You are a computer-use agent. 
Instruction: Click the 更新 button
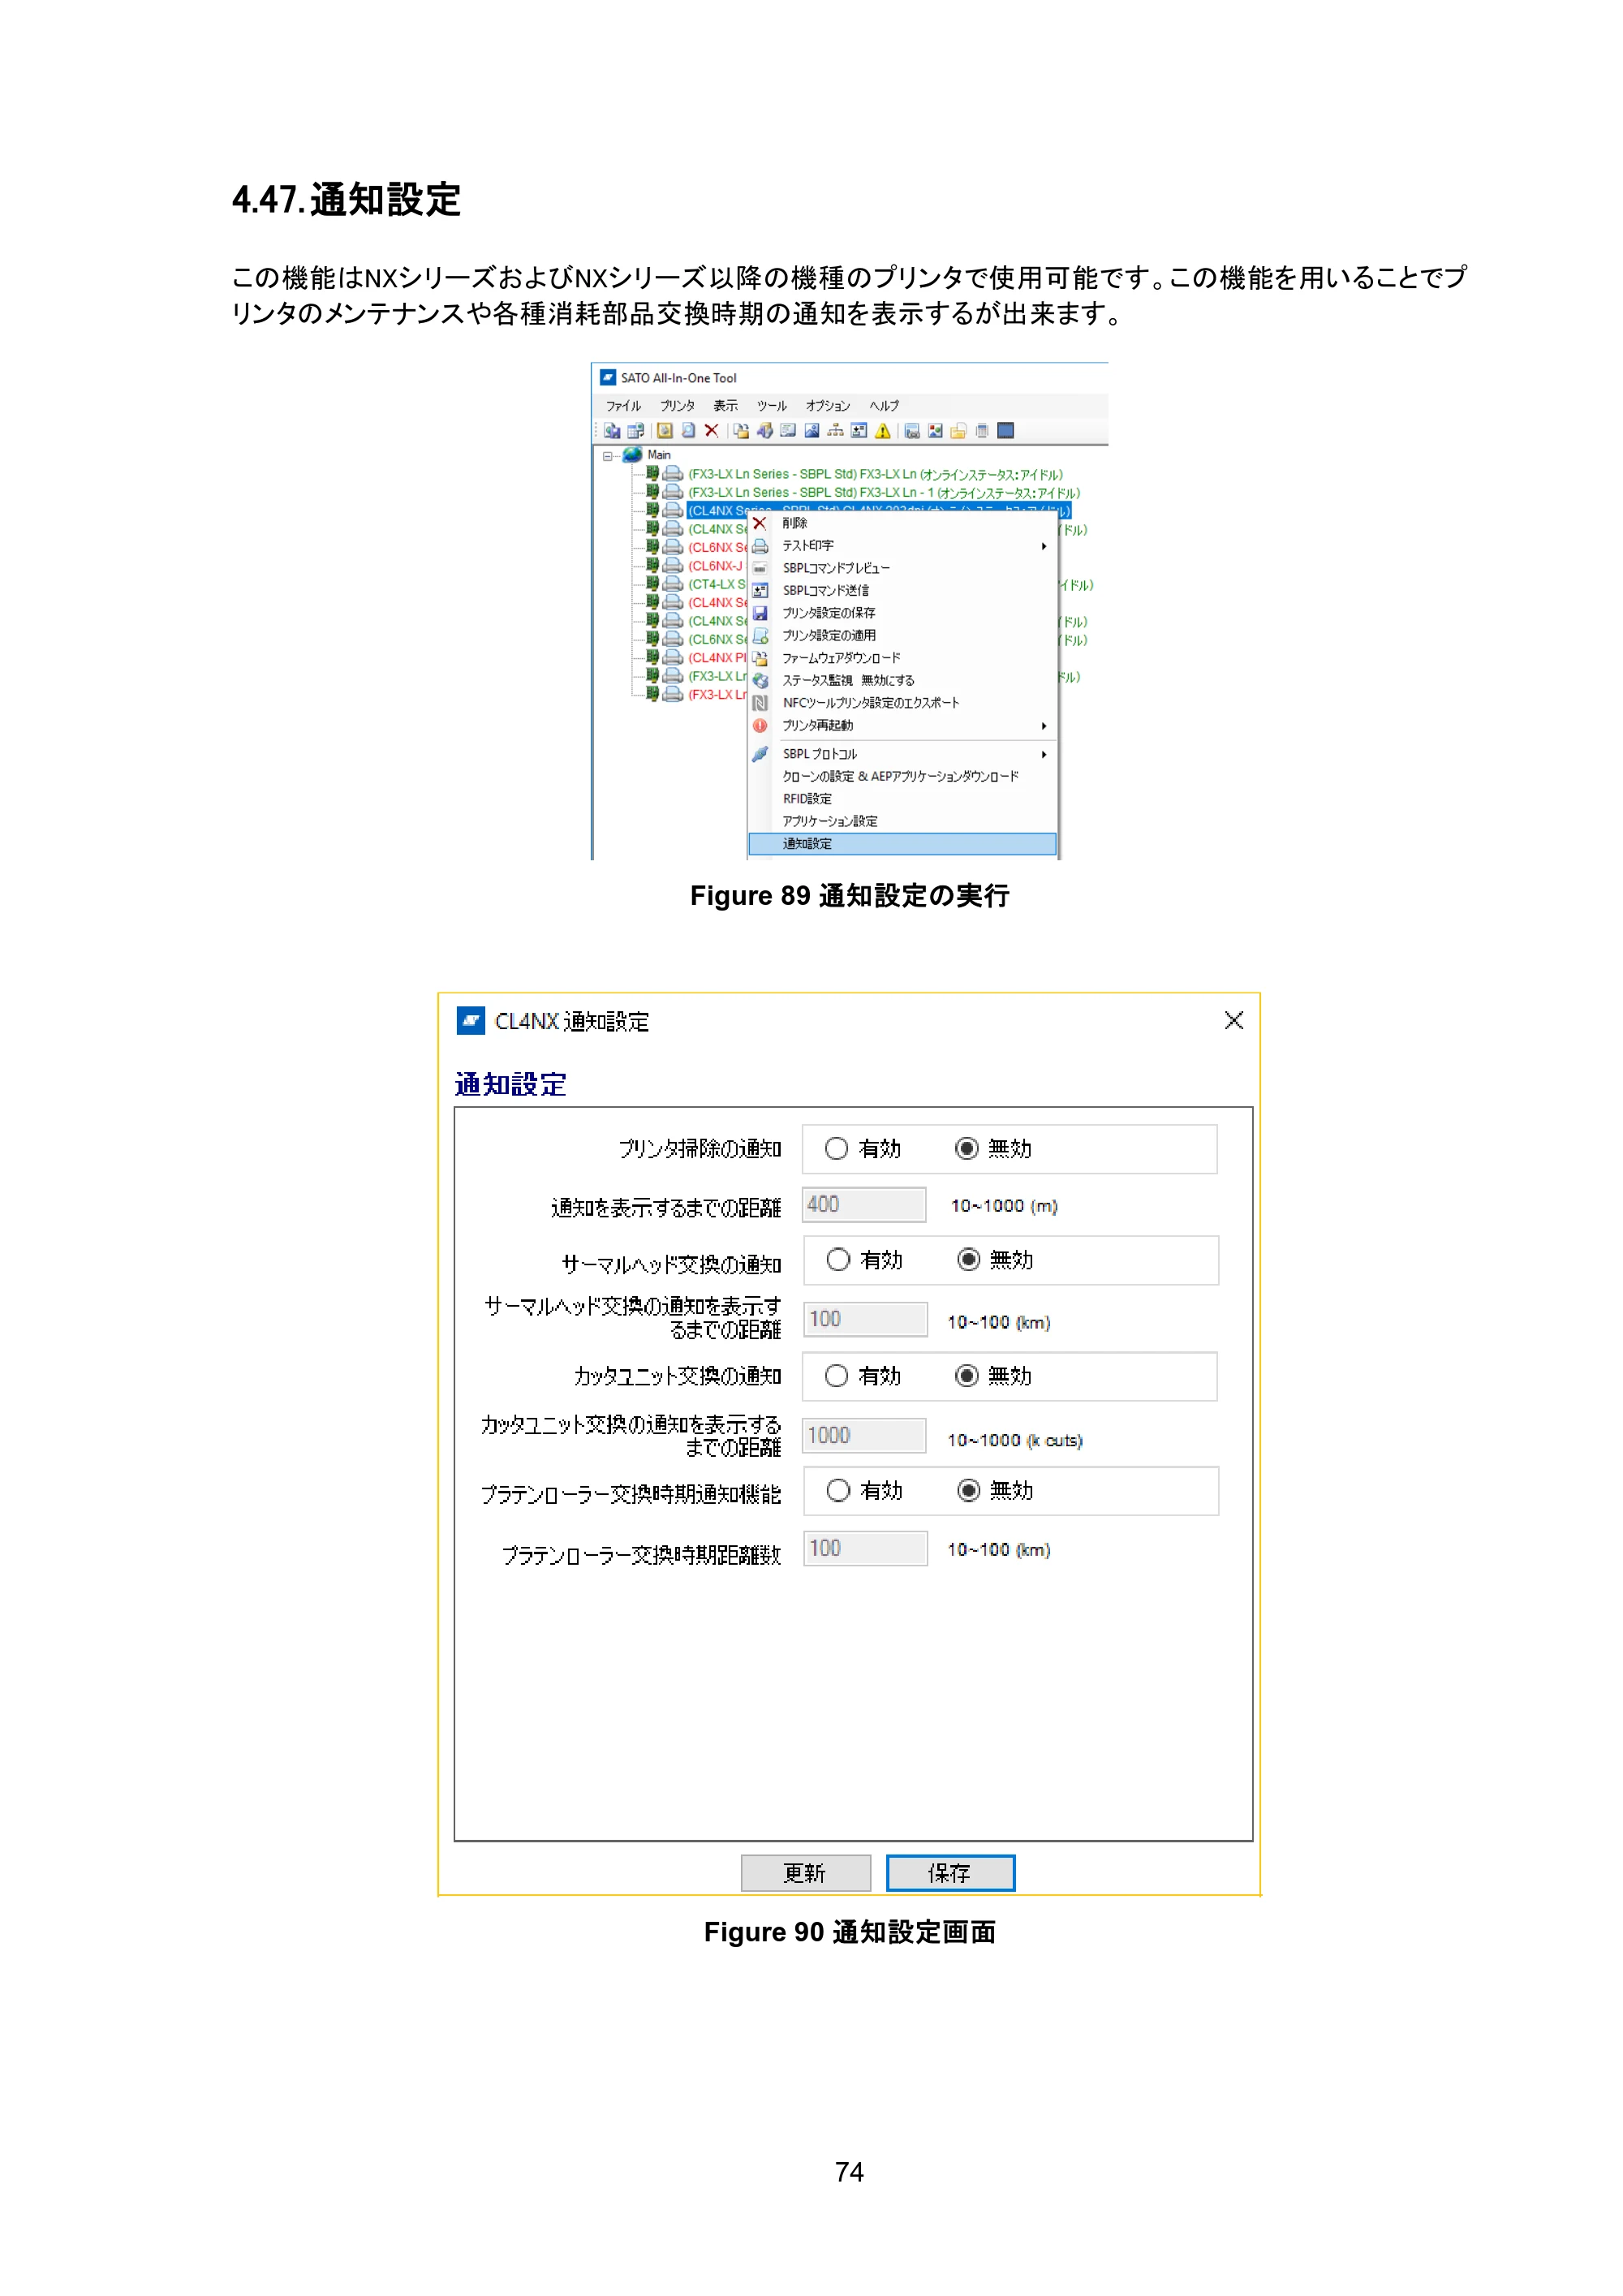(x=805, y=1873)
